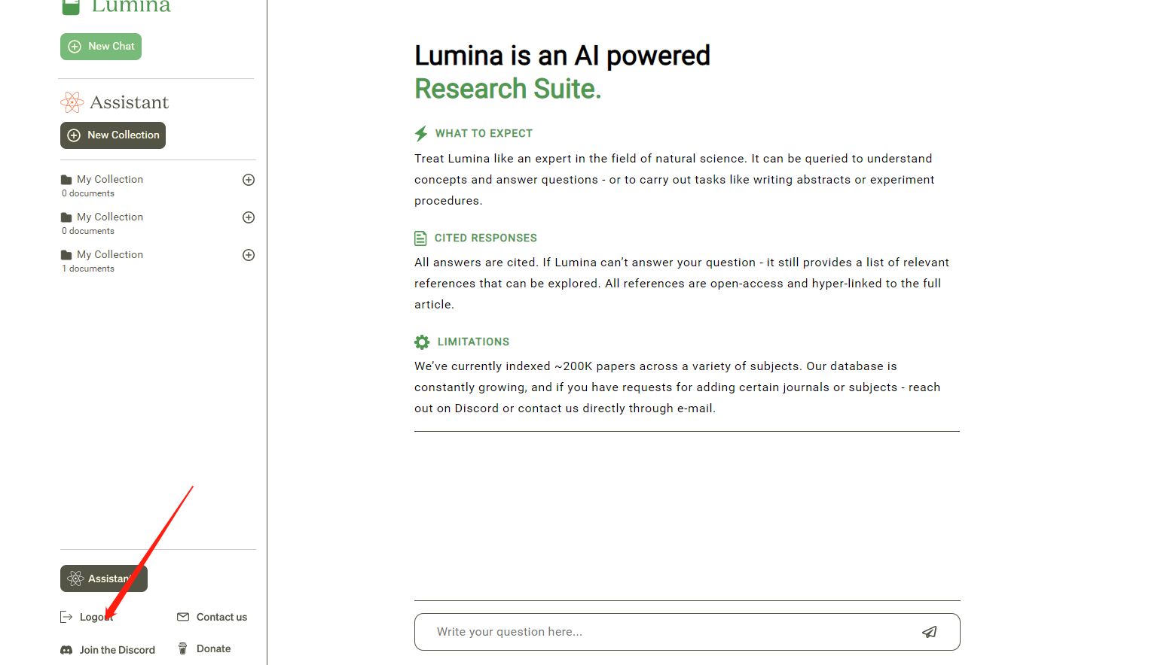Open the Contact us menu entry
Viewport: 1170px width, 665px height.
tap(221, 617)
